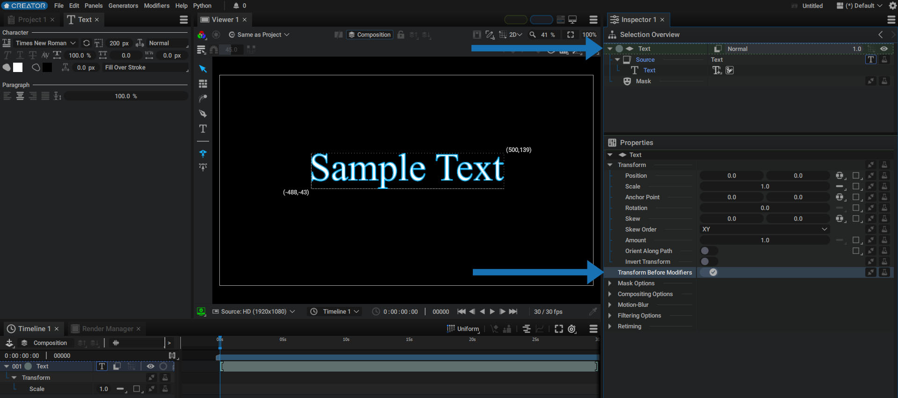
Task: Choose the grid layout tool icon
Action: click(x=203, y=84)
